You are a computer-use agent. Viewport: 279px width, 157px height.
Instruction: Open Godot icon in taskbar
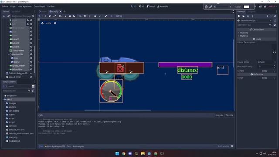click(149, 154)
